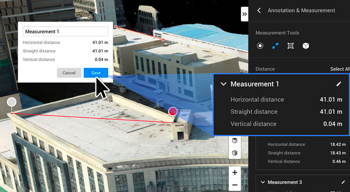Cancel the measurement dialog
Image resolution: width=350 pixels, height=192 pixels.
[69, 73]
